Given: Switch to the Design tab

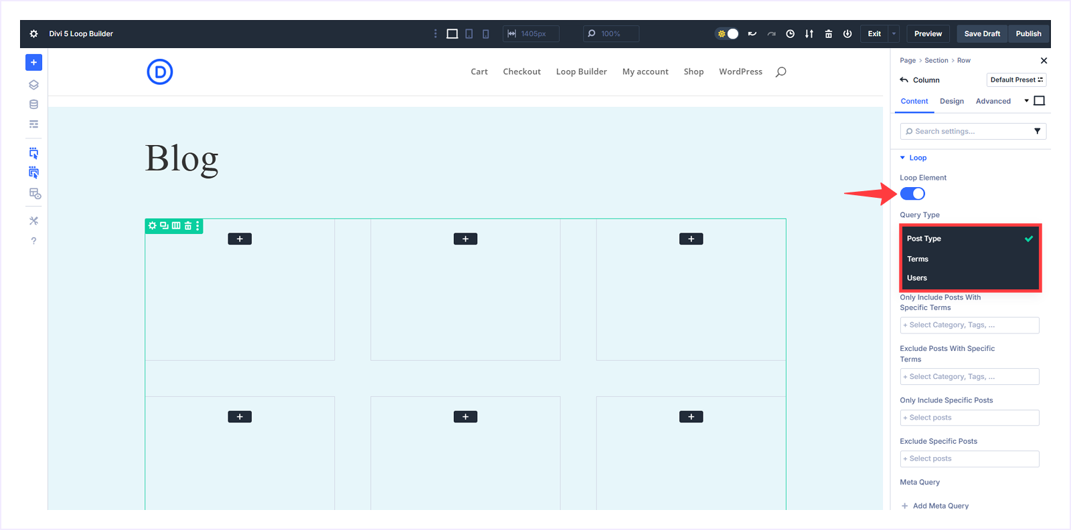Looking at the screenshot, I should pyautogui.click(x=952, y=101).
